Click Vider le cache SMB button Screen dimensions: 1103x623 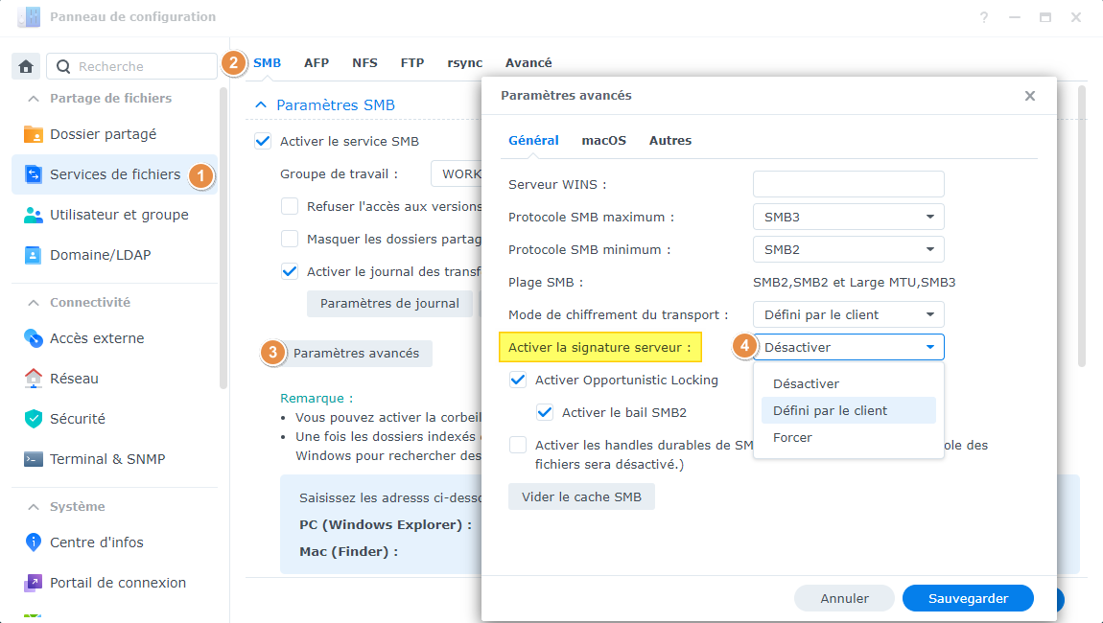tap(581, 497)
